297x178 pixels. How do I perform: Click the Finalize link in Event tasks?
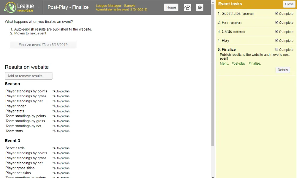coord(254,63)
